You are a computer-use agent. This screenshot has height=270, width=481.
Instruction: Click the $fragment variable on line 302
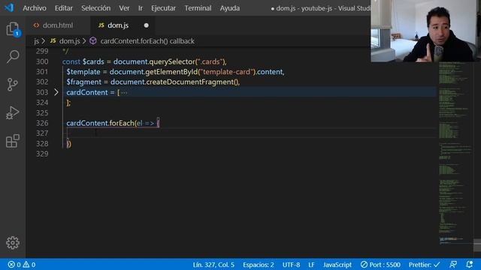[83, 82]
